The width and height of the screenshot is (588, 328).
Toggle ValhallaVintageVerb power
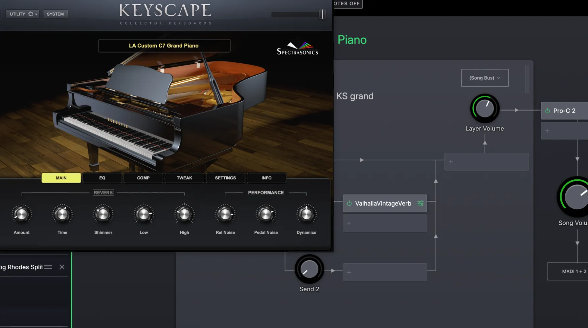point(349,203)
